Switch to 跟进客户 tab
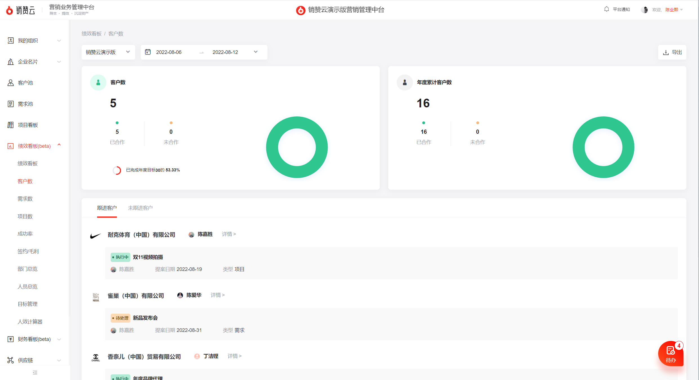 click(107, 208)
